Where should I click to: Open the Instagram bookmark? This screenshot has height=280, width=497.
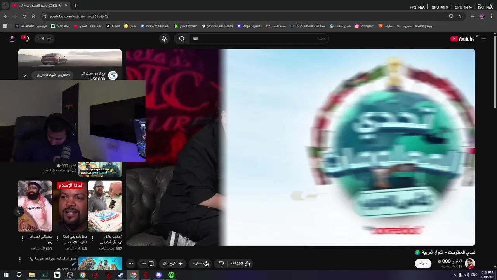point(365,26)
